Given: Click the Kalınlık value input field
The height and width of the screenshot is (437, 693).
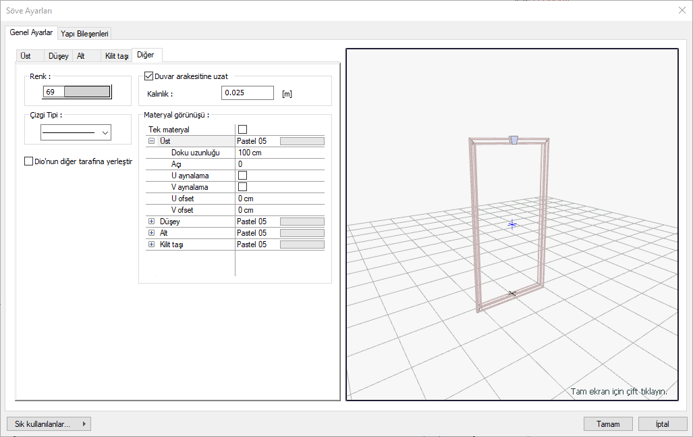Looking at the screenshot, I should tap(247, 93).
